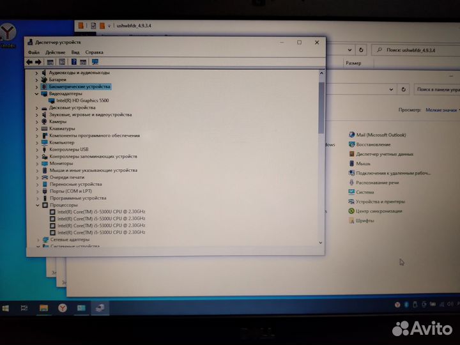Expand Дисковые устройства node

(36, 108)
